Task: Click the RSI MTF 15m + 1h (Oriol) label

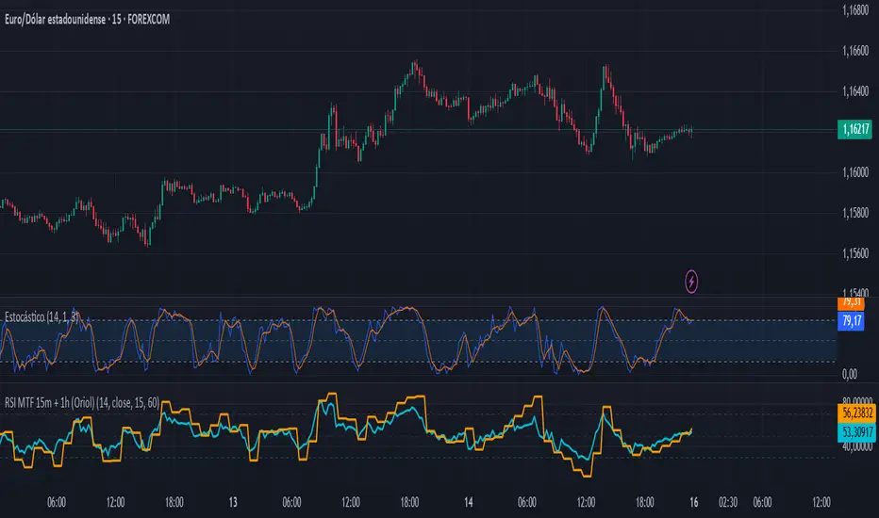Action: point(82,403)
